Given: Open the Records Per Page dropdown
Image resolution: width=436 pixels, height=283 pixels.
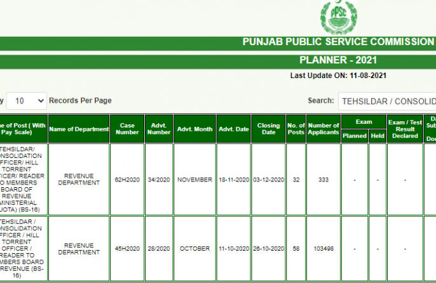Looking at the screenshot, I should (27, 101).
